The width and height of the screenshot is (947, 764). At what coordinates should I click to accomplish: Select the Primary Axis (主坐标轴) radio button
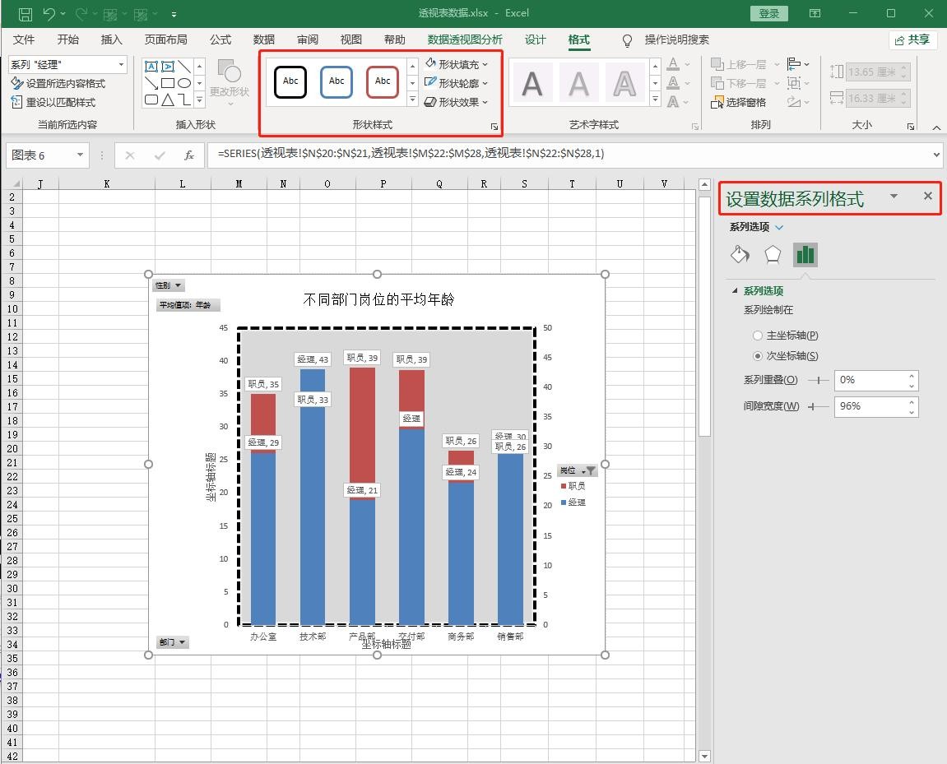[758, 336]
